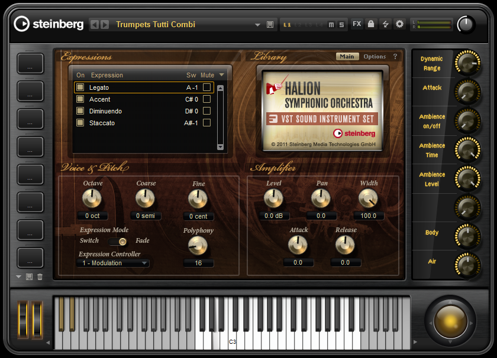The image size is (497, 358).
Task: Click the Polyphony knob
Action: 198,246
